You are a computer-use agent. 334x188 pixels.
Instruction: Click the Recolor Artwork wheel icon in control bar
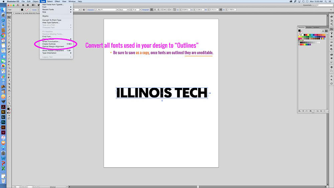(x=84, y=10)
